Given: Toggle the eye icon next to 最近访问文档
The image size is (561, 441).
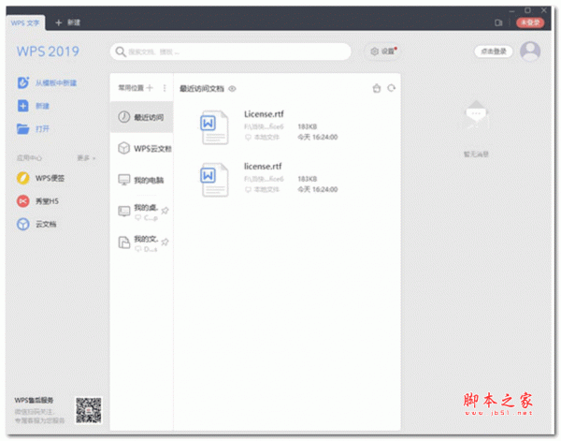Looking at the screenshot, I should coord(232,89).
